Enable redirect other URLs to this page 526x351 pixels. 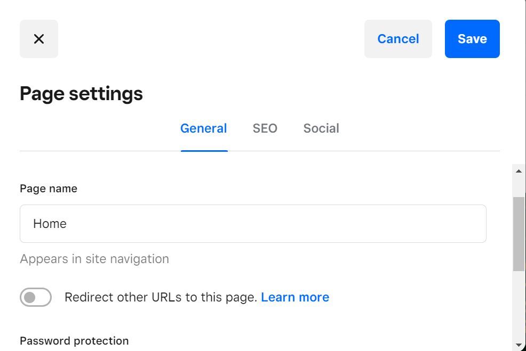coord(36,297)
